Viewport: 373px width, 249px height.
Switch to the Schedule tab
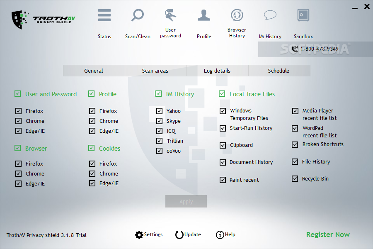(x=279, y=71)
